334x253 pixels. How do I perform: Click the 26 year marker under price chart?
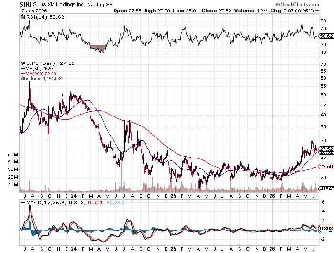click(x=272, y=196)
